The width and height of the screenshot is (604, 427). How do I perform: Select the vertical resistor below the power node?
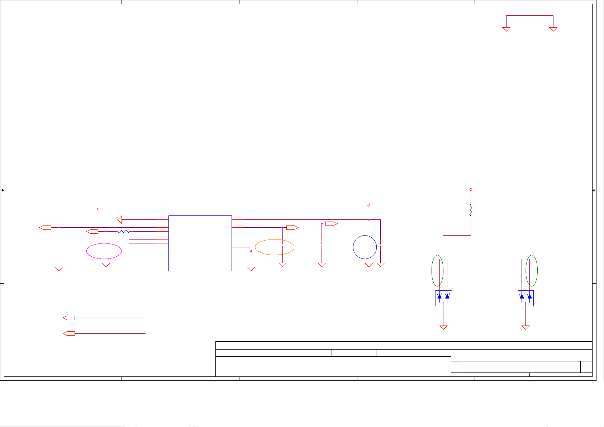(x=471, y=210)
